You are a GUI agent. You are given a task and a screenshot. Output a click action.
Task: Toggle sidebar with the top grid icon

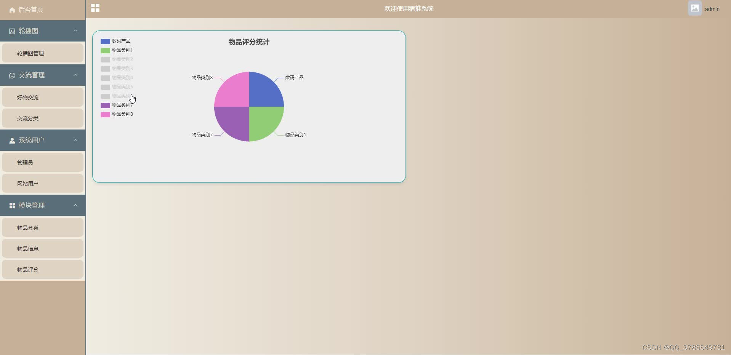(x=95, y=8)
